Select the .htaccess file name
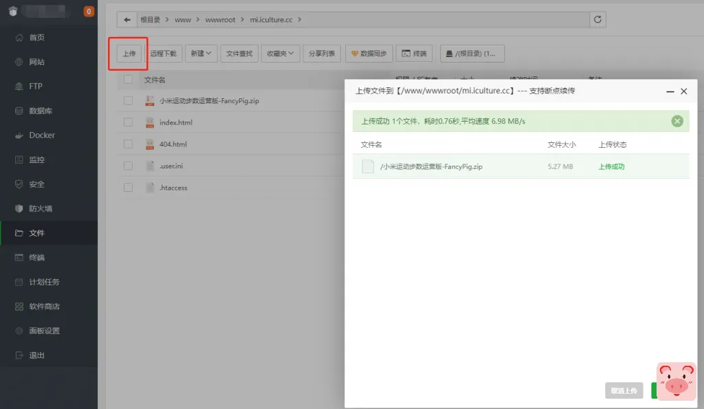Screen dimensions: 704x409 pos(173,188)
